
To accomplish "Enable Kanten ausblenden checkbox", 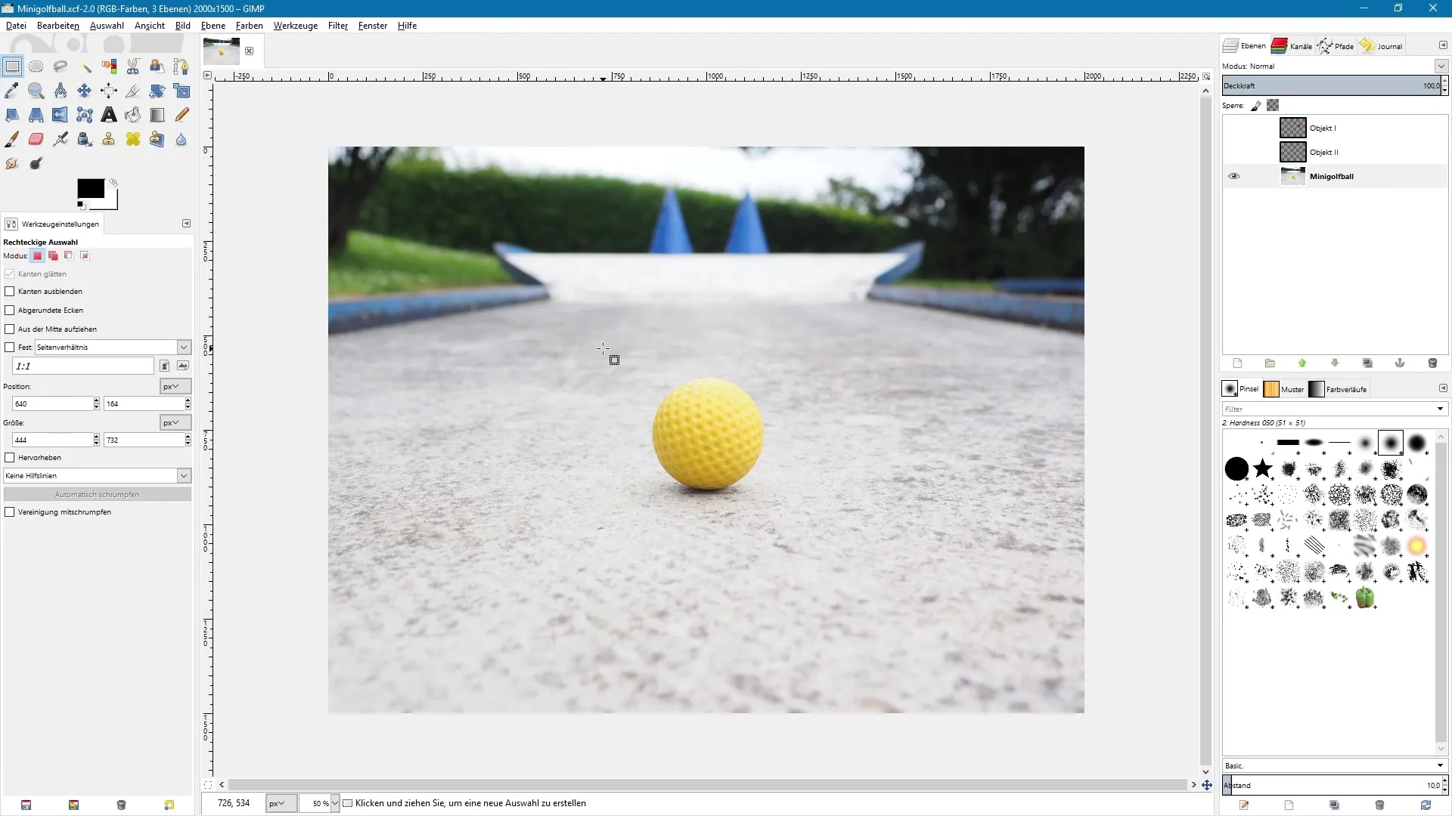I will tap(10, 292).
